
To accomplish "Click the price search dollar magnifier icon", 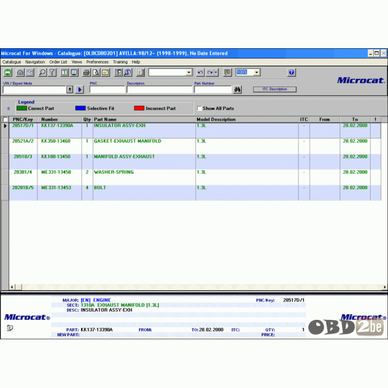I will click(128, 73).
